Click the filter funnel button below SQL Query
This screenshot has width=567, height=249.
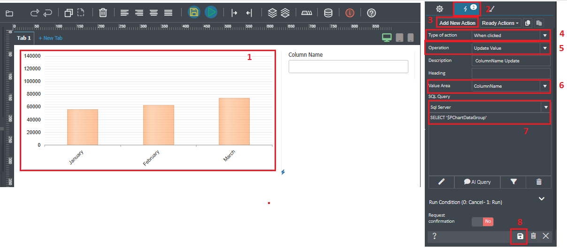click(513, 182)
